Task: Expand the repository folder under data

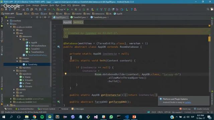Action: [17, 68]
